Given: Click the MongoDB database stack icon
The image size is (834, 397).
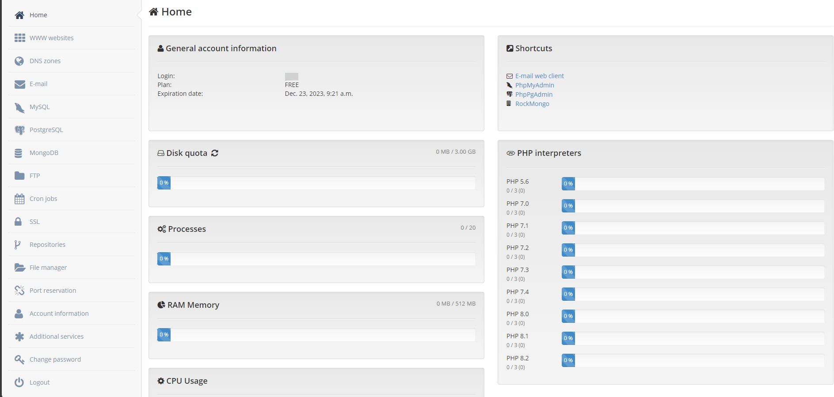Looking at the screenshot, I should coord(19,153).
